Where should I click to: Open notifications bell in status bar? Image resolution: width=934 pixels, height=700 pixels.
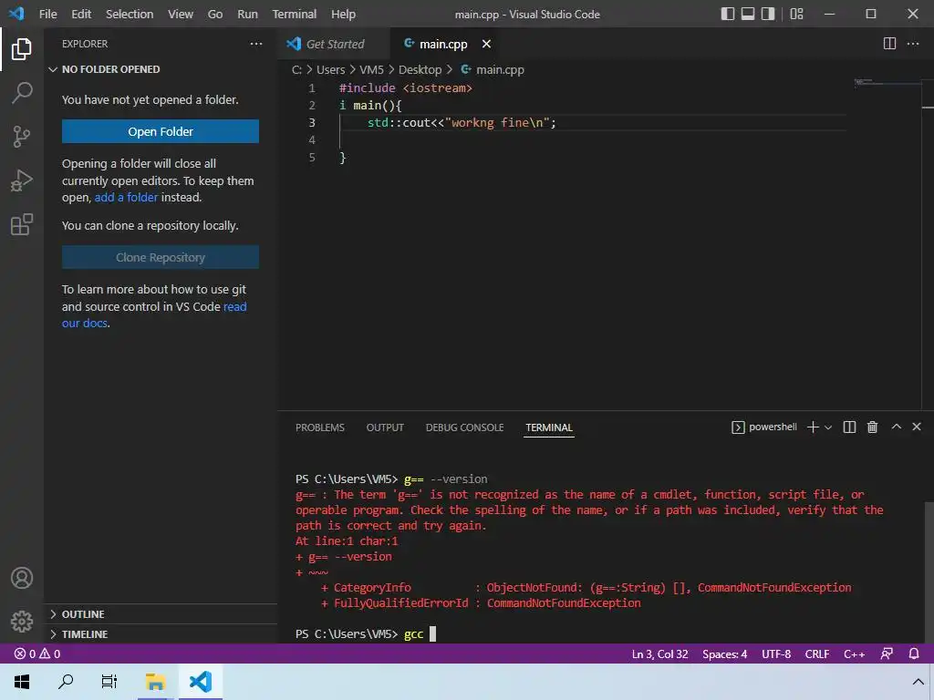[914, 654]
